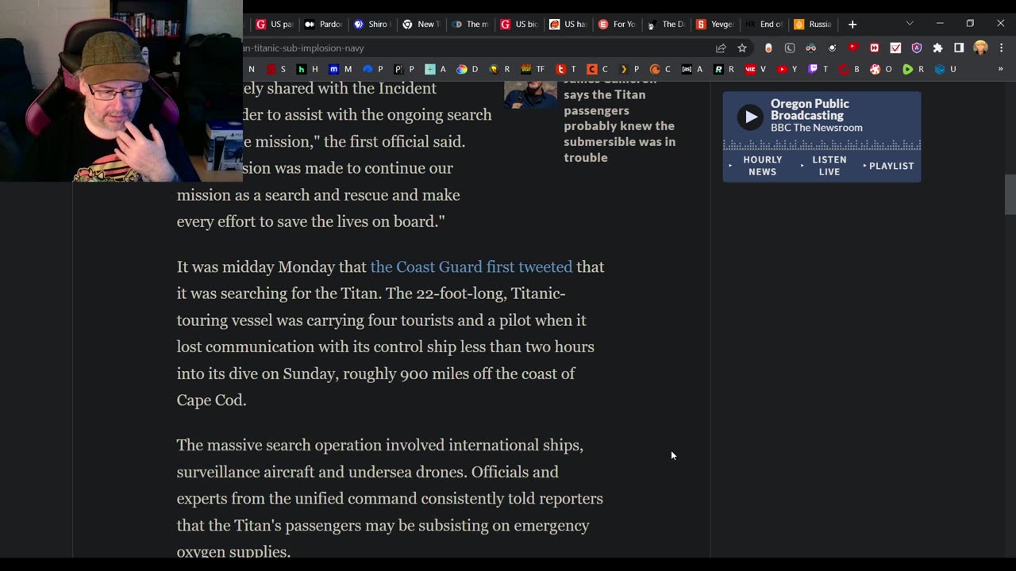
Task: Click the glasses-face extension icon
Action: 810,48
